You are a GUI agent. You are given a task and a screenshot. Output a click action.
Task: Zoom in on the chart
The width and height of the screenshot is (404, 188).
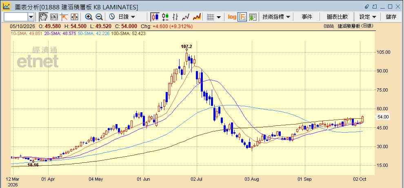point(89,17)
